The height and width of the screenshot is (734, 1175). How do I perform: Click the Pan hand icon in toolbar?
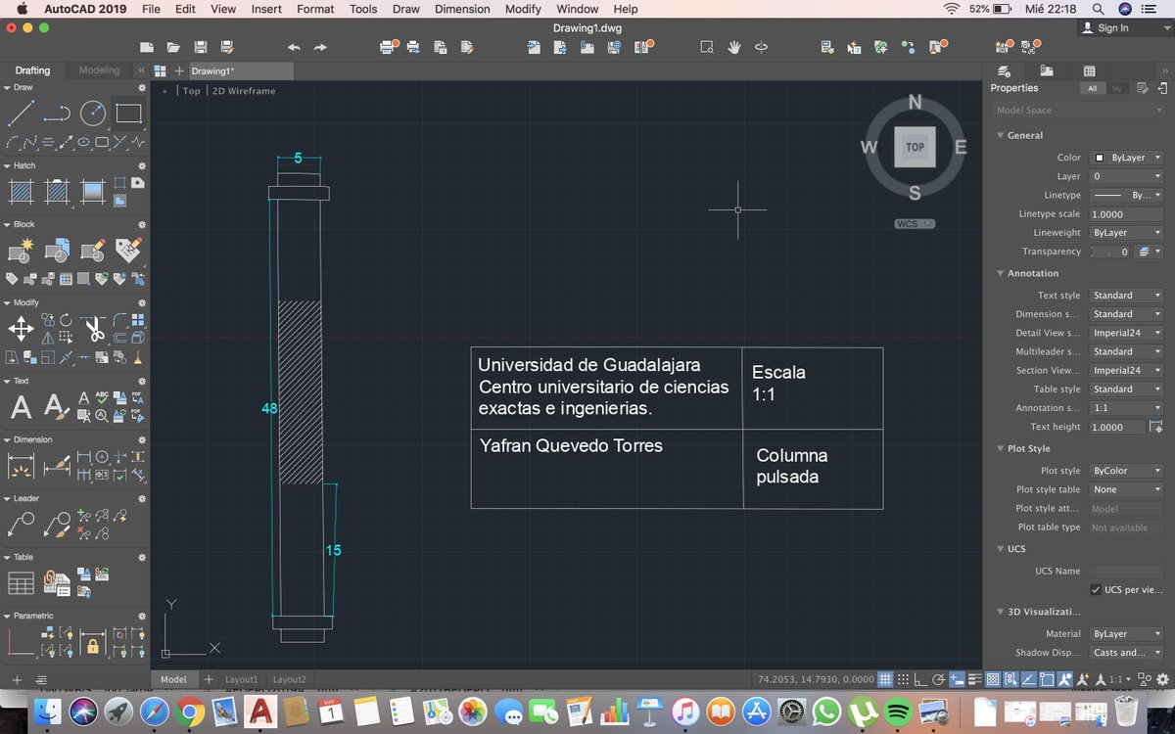point(733,47)
